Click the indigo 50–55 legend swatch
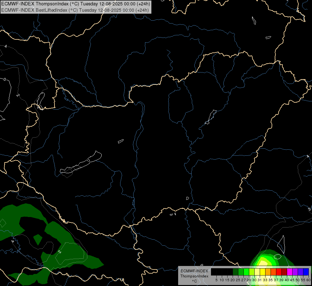Image resolution: width=312 pixels, height=286 pixels. coord(301,272)
